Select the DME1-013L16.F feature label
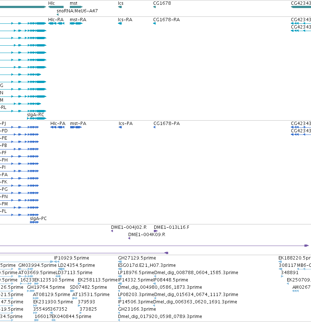The image size is (311, 322). (x=172, y=227)
